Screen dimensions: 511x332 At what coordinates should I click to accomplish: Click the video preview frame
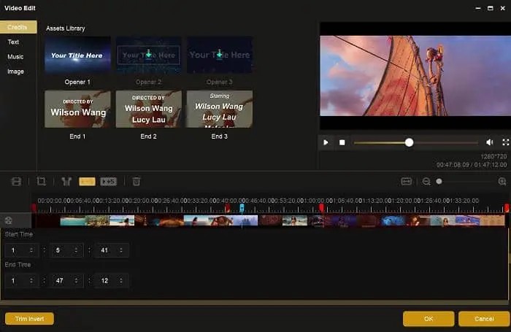[x=415, y=76]
